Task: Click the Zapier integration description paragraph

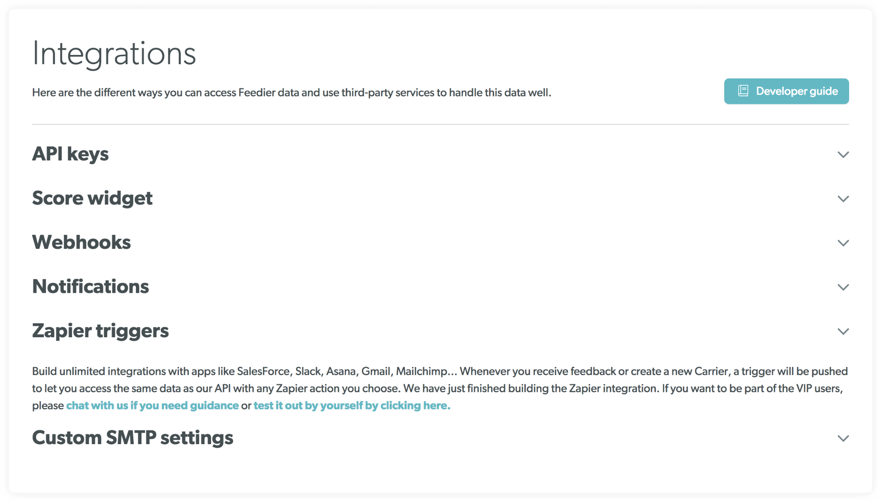Action: 440,388
